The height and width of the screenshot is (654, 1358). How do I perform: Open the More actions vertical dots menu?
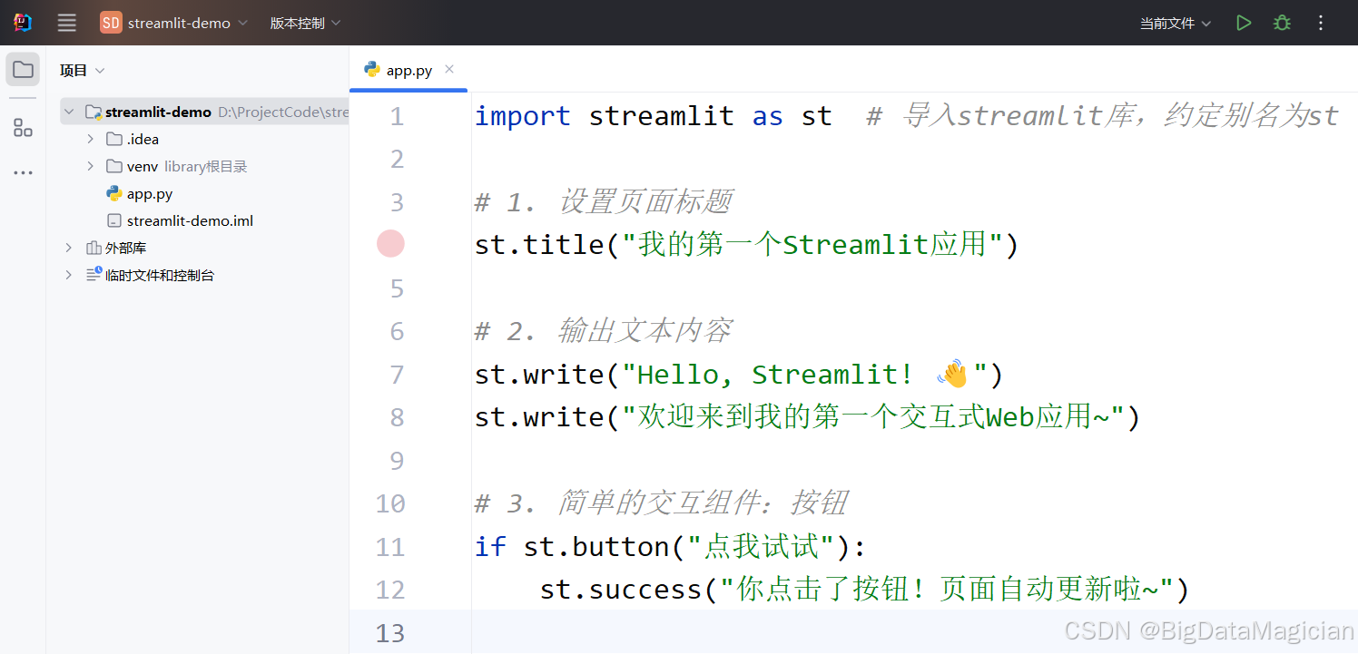pos(1320,23)
